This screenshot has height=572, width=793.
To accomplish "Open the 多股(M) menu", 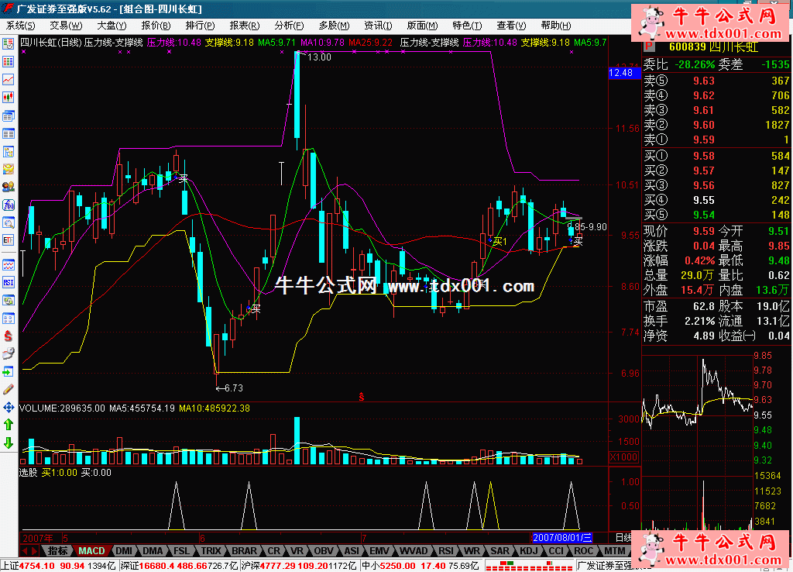I will [x=334, y=26].
